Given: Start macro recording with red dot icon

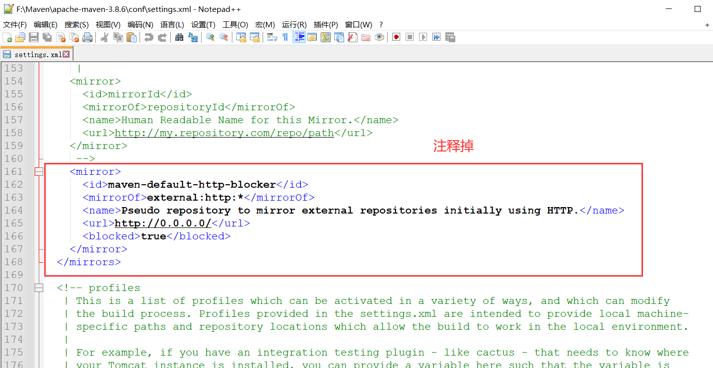Looking at the screenshot, I should click(396, 37).
